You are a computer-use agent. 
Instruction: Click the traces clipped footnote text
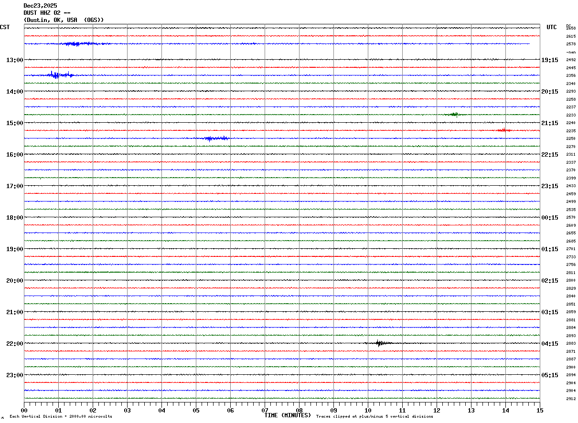pyautogui.click(x=375, y=417)
